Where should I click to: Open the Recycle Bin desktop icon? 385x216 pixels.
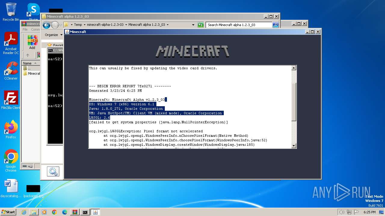(x=11, y=12)
